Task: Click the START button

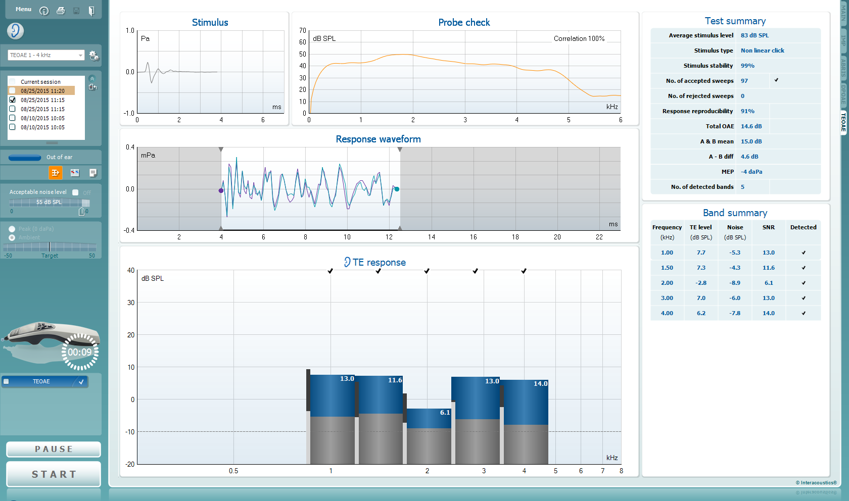Action: (x=54, y=474)
